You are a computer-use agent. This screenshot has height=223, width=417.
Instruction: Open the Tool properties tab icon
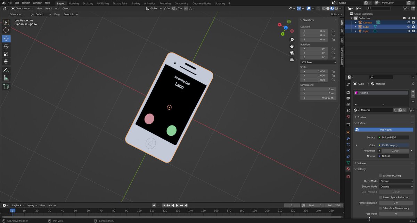(x=348, y=84)
